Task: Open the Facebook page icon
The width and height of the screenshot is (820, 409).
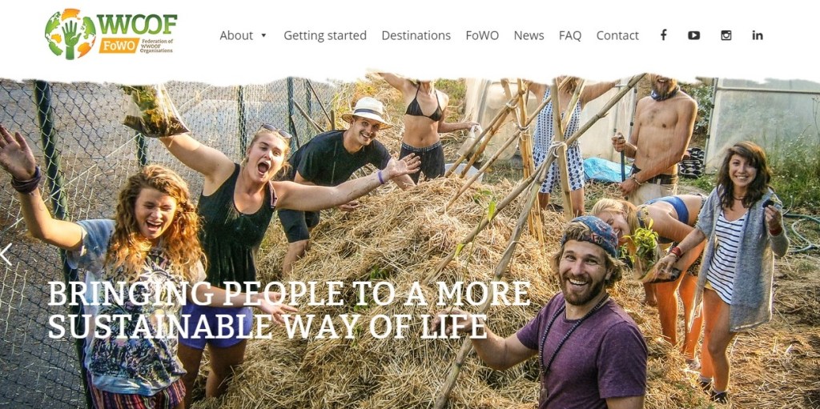Action: coord(663,35)
